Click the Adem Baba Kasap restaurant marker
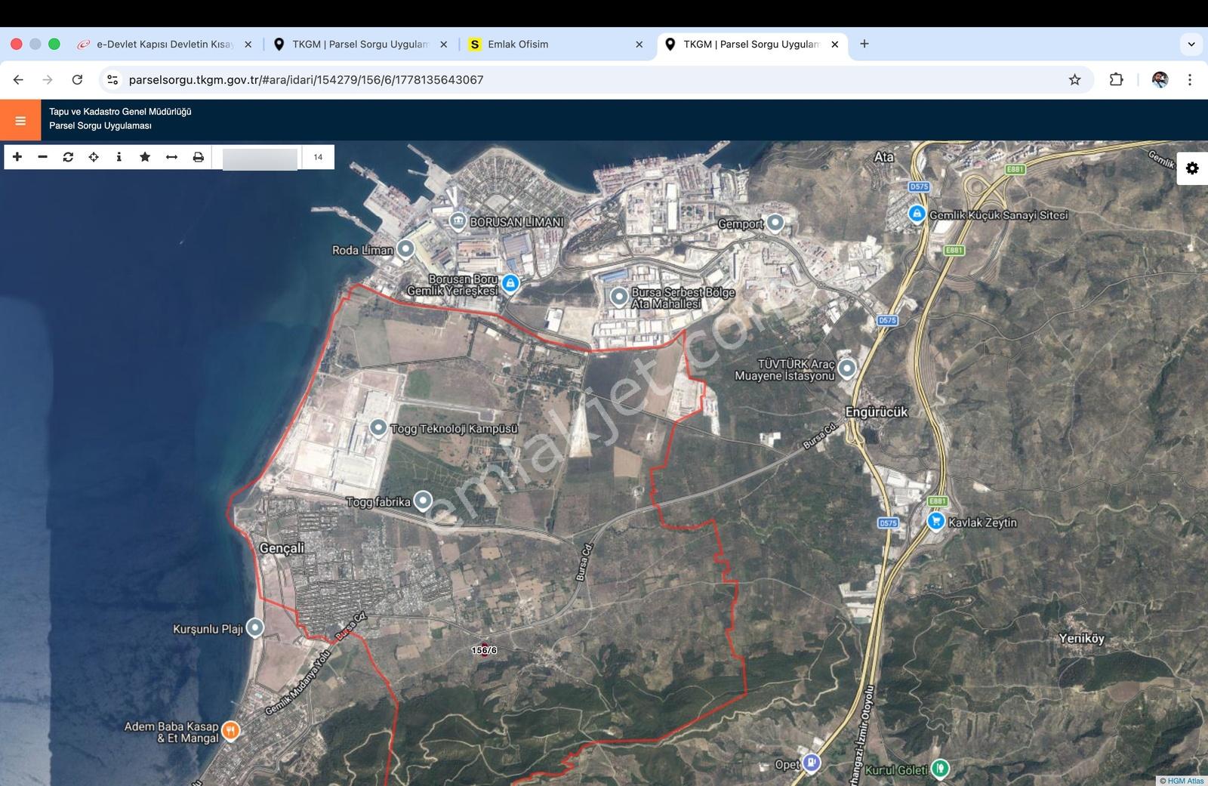 (x=231, y=729)
